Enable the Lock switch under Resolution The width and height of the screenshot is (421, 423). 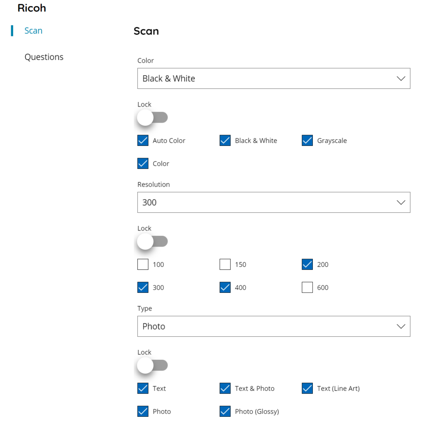click(153, 241)
